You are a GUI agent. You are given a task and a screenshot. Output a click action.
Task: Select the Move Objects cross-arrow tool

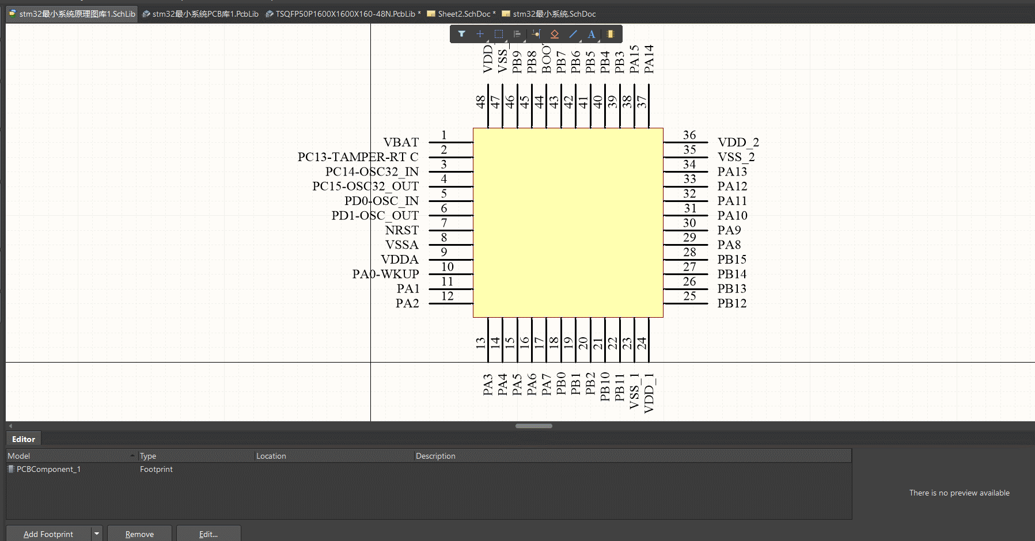pos(480,34)
